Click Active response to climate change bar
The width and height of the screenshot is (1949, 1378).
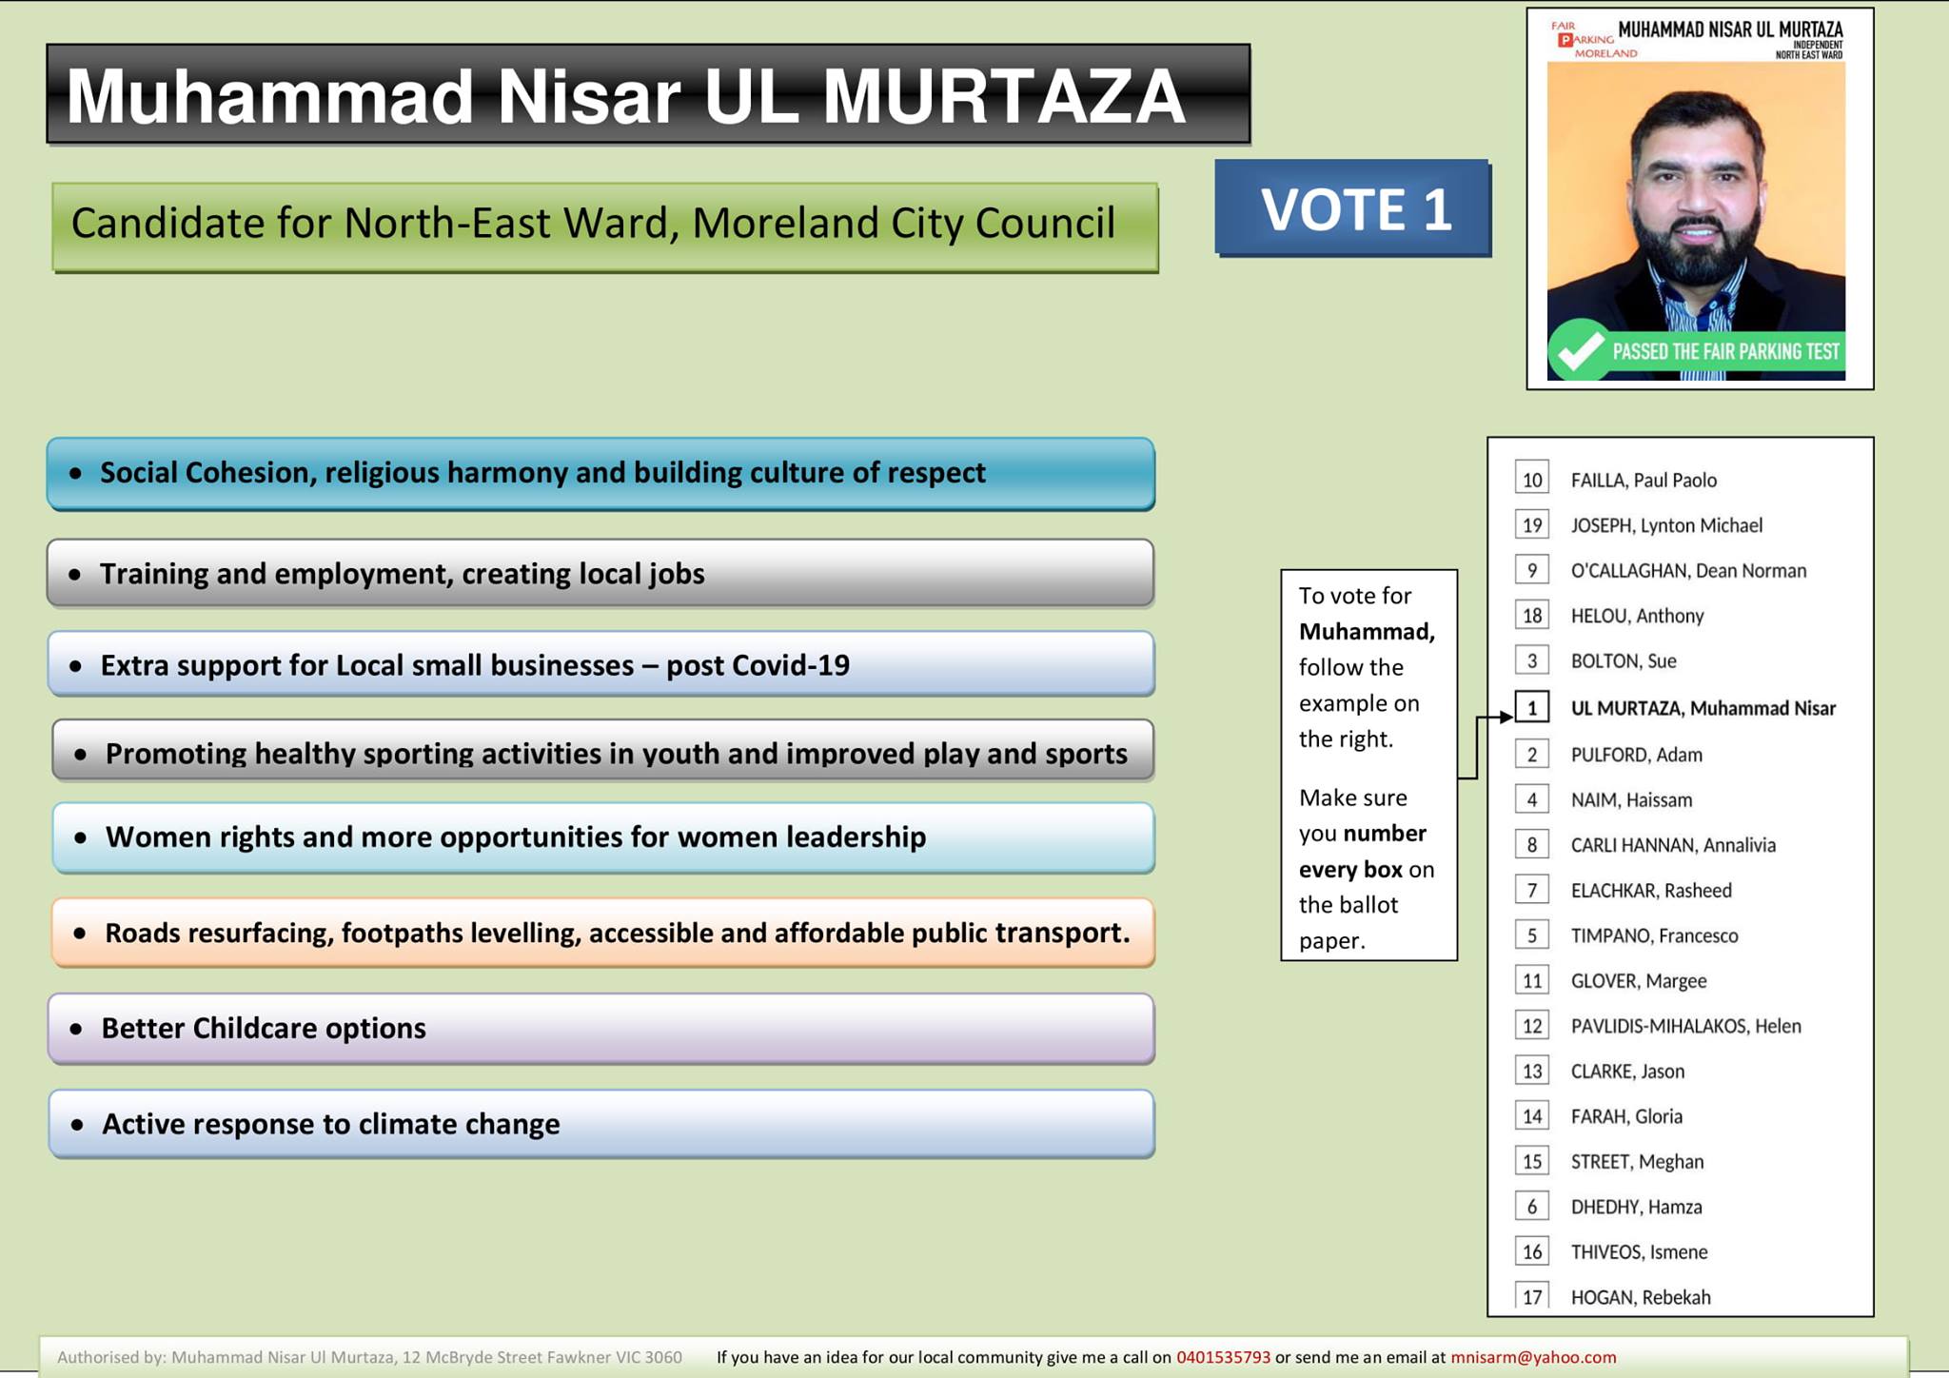pyautogui.click(x=600, y=1124)
